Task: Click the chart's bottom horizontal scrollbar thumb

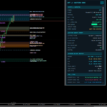Action: coord(100,106)
